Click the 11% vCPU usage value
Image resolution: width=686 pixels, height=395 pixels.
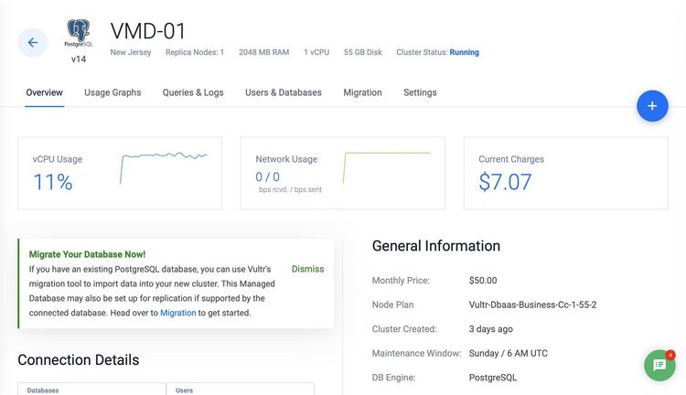coord(53,182)
